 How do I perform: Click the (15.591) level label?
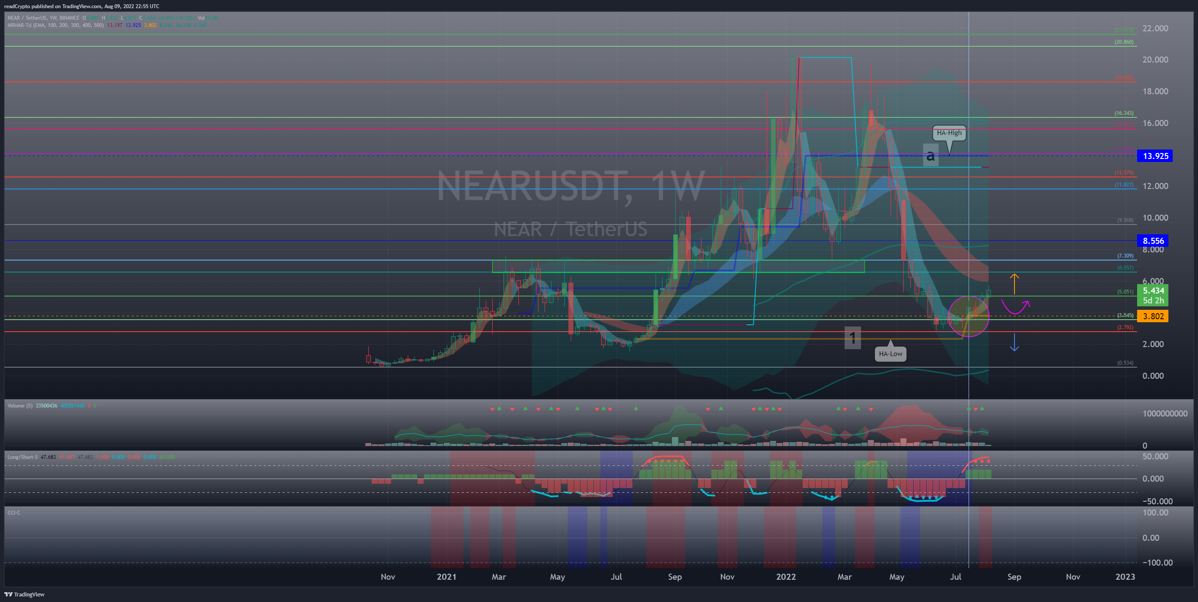(x=1123, y=125)
